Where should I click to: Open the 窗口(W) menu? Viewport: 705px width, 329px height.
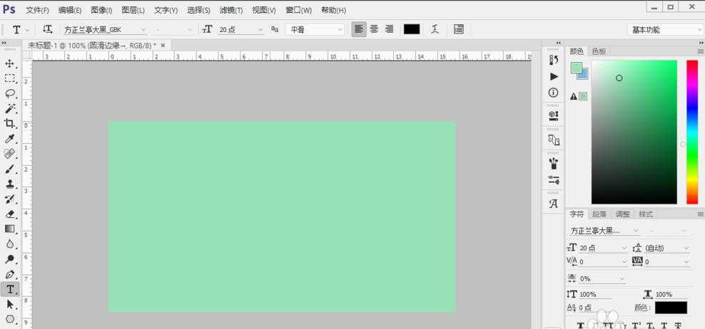tap(298, 10)
